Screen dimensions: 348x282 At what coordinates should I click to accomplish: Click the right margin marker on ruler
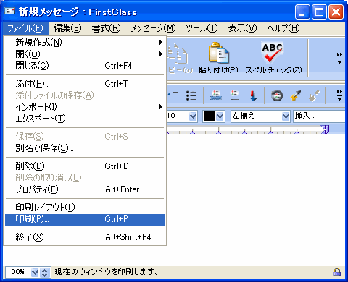325,129
